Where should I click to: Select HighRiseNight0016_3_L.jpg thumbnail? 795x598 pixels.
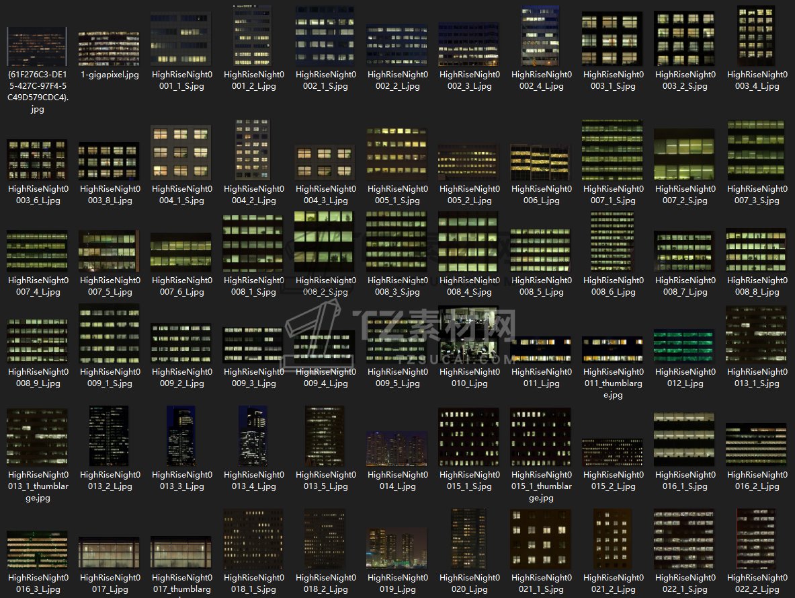(x=37, y=550)
